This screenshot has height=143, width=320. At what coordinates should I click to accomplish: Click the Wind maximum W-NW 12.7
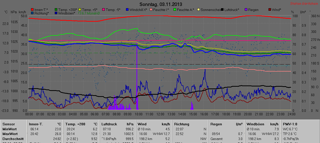point(161,134)
